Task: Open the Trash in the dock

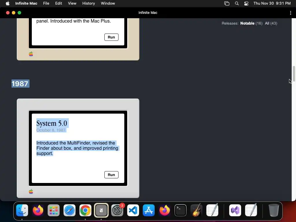Action: tap(274, 210)
